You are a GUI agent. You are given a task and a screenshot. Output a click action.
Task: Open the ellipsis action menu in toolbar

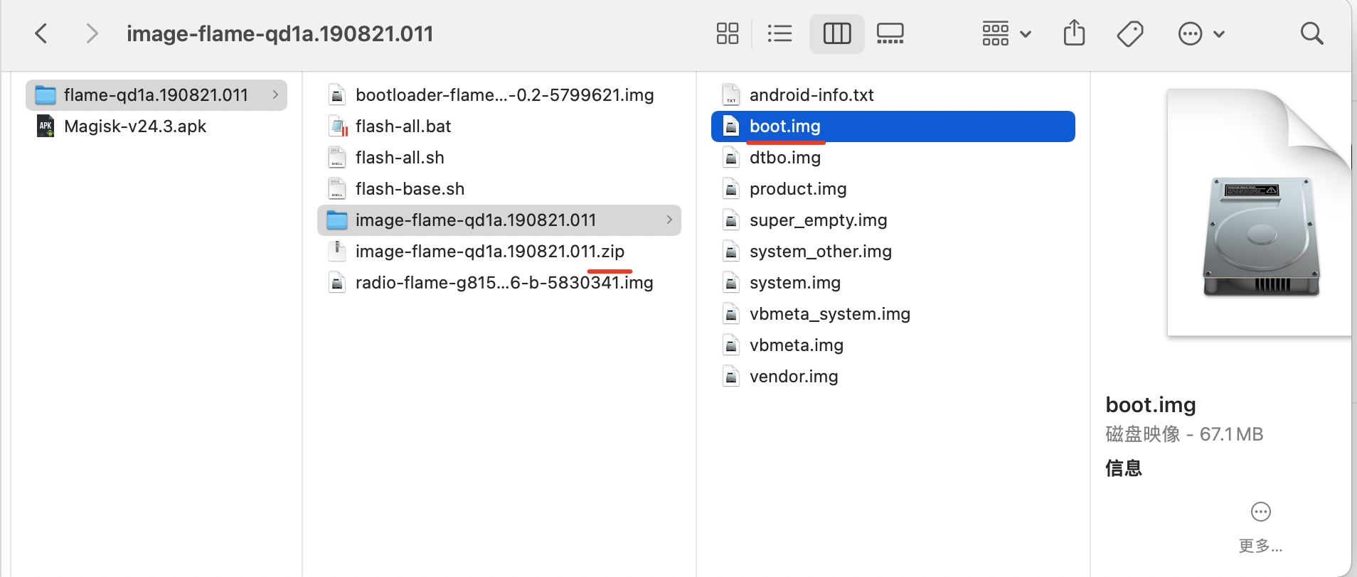click(1201, 33)
